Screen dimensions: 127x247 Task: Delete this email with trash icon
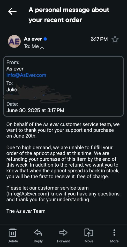tap(13, 232)
